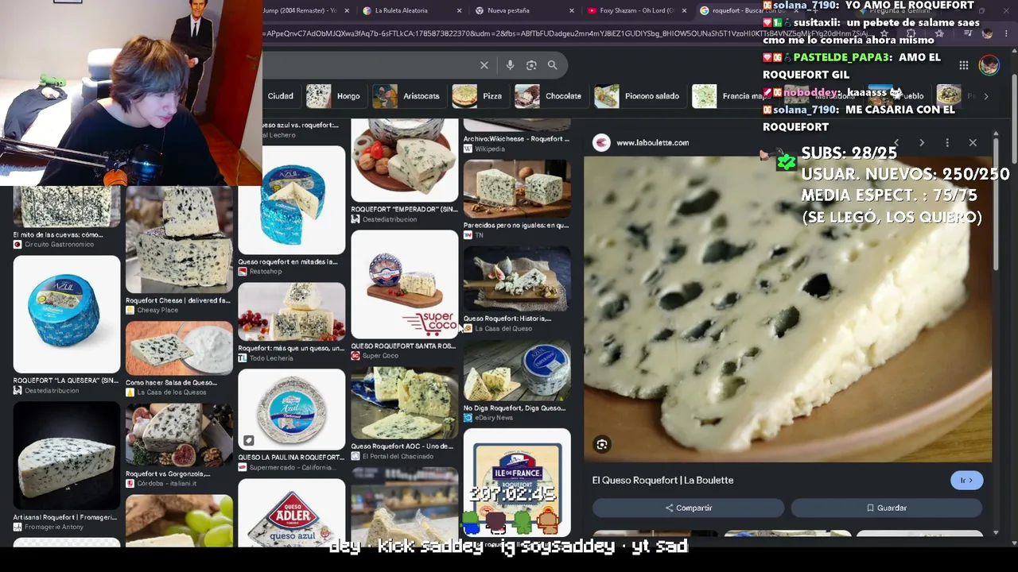The width and height of the screenshot is (1018, 572).
Task: Clear the search box with the X icon
Action: coord(484,65)
